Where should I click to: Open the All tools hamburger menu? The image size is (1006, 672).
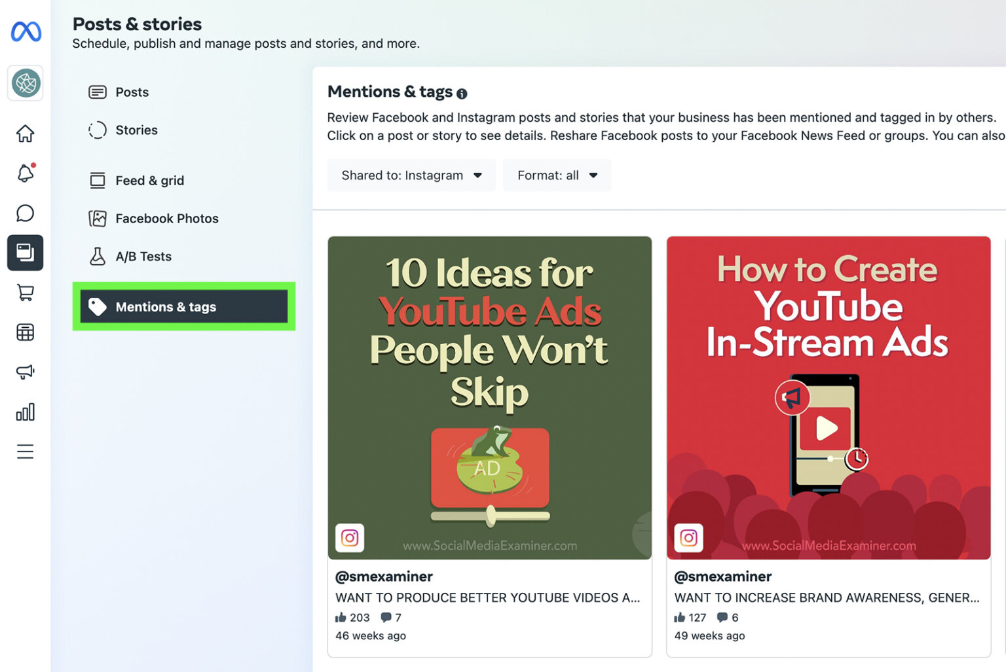pos(25,451)
